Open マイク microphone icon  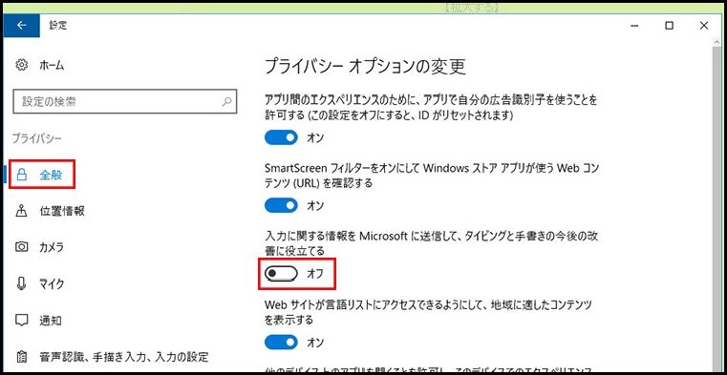[x=21, y=283]
